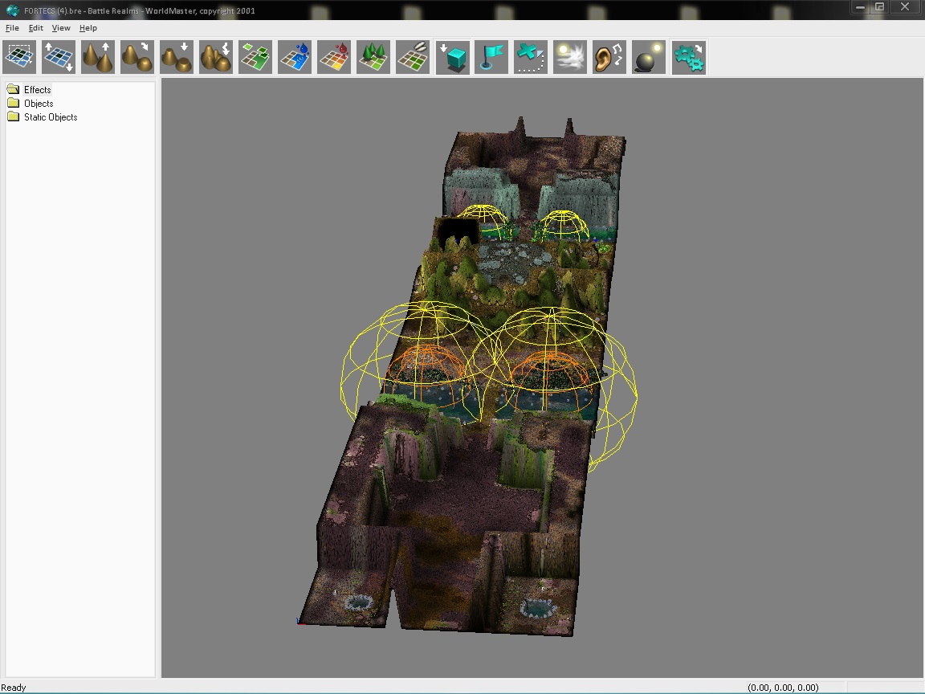925x694 pixels.
Task: Select the forest trees placement tool
Action: pos(373,58)
